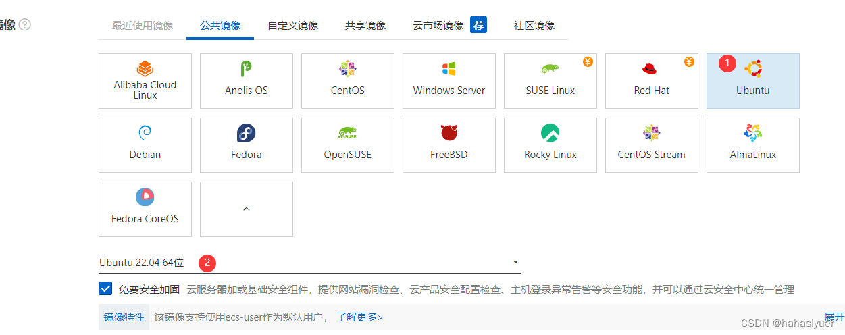Pick the OpenSUSE logo icon
The width and height of the screenshot is (845, 335).
tap(347, 133)
